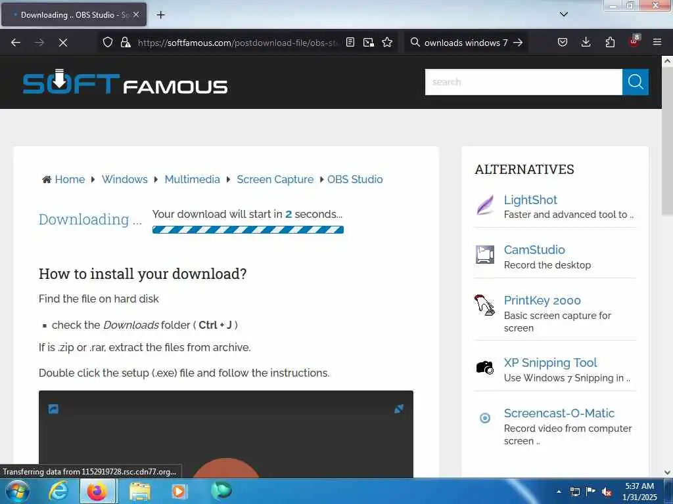Show hidden system tray icons

[x=559, y=492]
